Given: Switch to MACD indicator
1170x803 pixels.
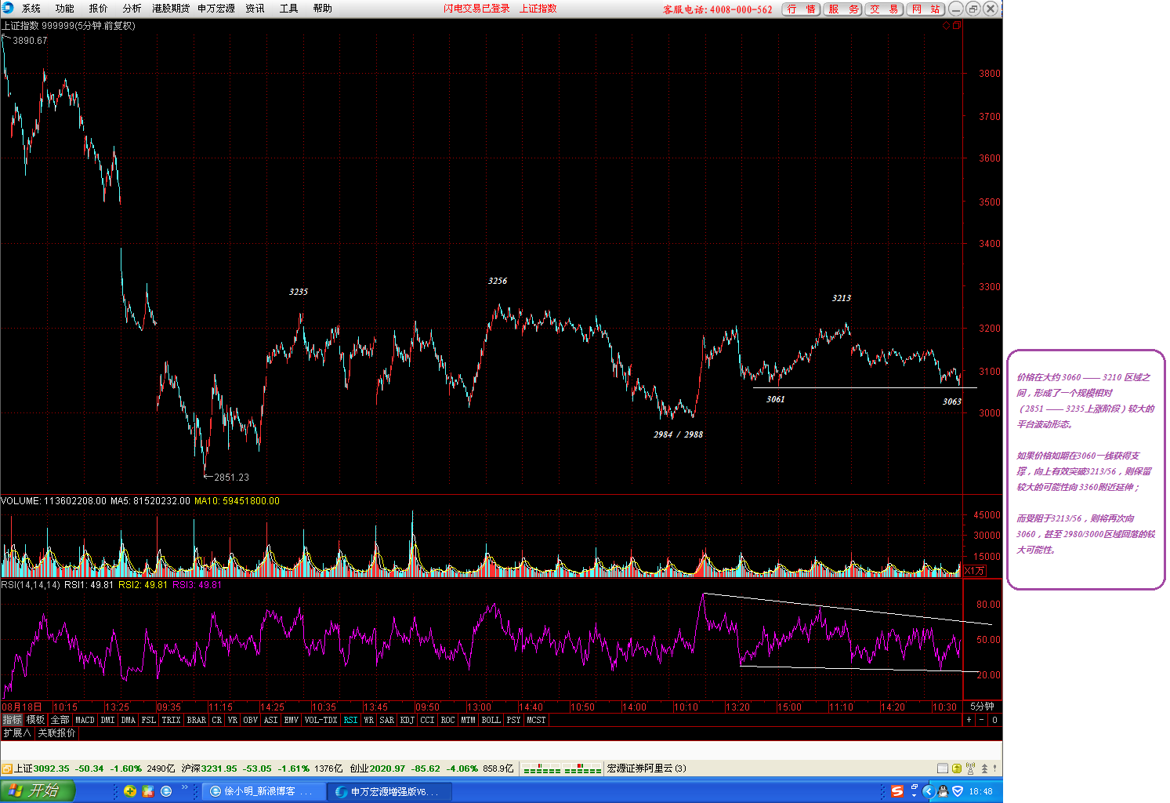Looking at the screenshot, I should 85,720.
